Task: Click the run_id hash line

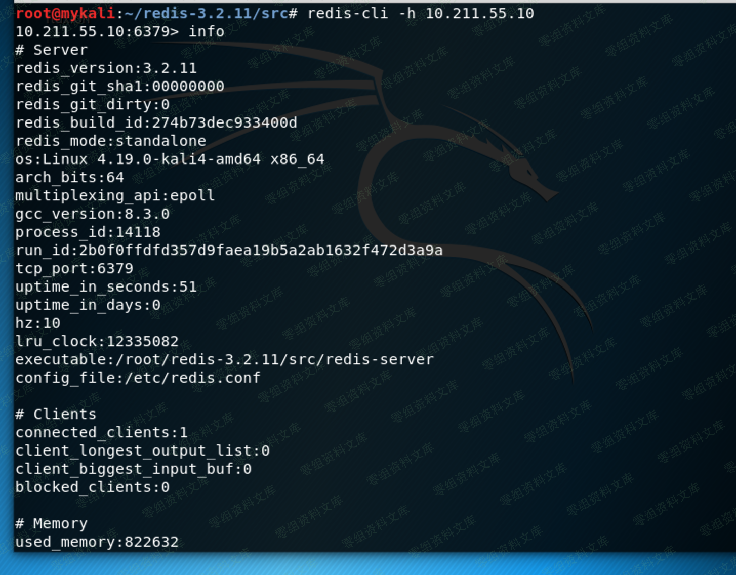Action: [x=229, y=250]
